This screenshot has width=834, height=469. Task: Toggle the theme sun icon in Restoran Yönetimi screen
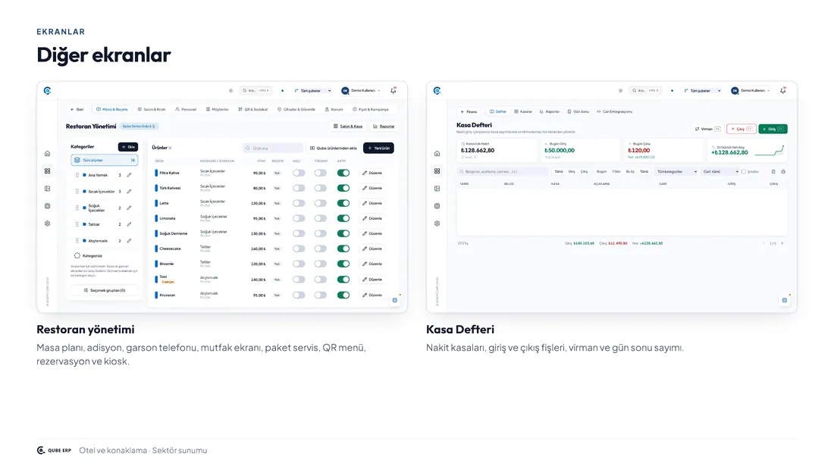tap(230, 90)
